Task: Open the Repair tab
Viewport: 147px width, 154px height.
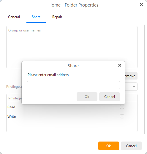Action: [x=57, y=17]
